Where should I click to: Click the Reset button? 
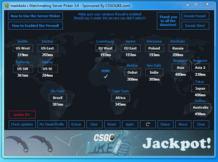112,124
